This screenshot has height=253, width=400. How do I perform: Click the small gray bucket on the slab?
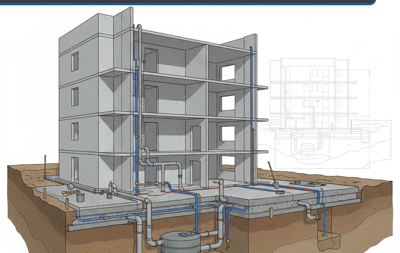[80, 197]
